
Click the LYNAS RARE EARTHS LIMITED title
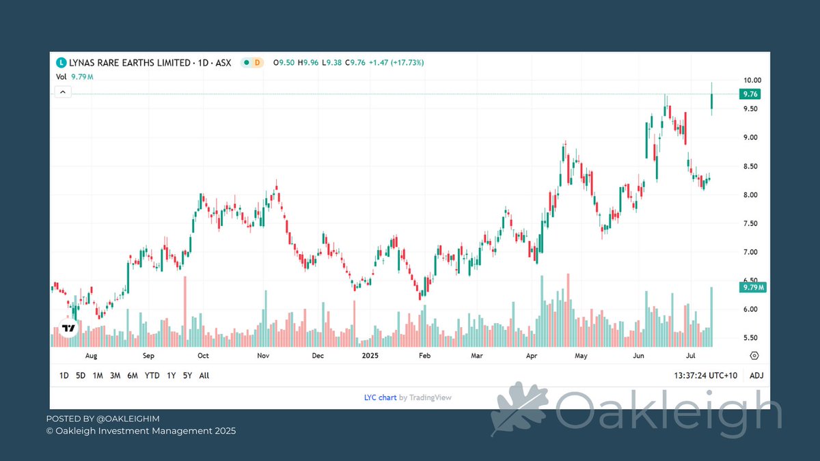129,63
